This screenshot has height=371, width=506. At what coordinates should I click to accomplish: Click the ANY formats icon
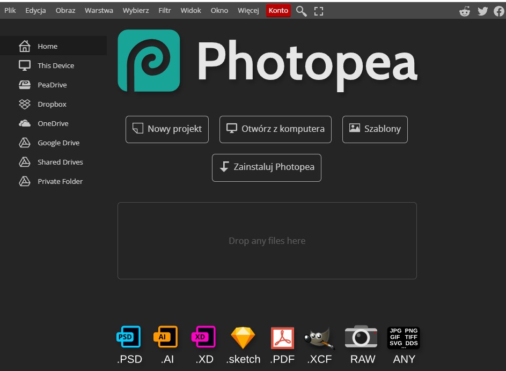point(403,337)
